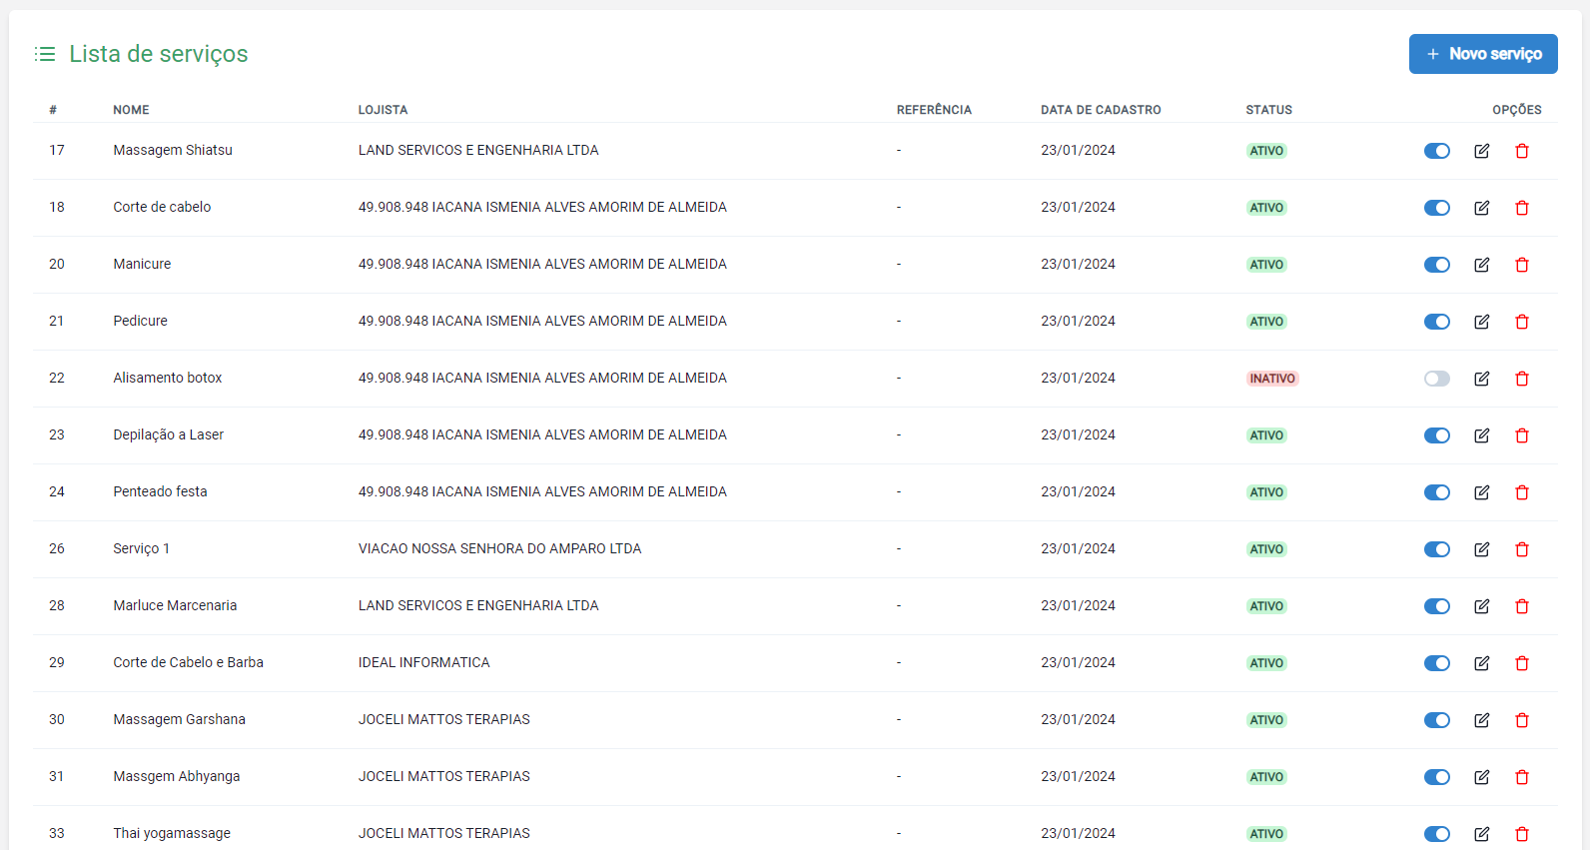Select the Massgem Abhyanga row name
Image resolution: width=1590 pixels, height=850 pixels.
click(x=176, y=776)
